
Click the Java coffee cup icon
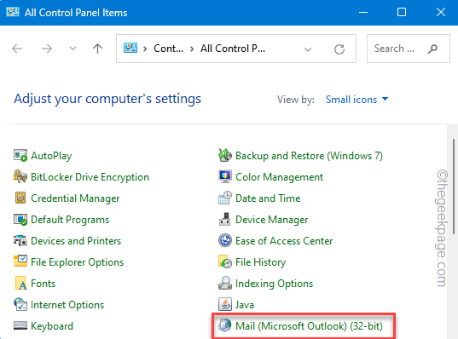click(x=225, y=304)
